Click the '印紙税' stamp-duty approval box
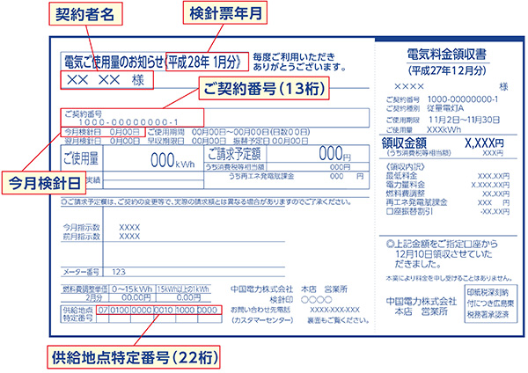Screen dimensions: 528x373 (491, 304)
